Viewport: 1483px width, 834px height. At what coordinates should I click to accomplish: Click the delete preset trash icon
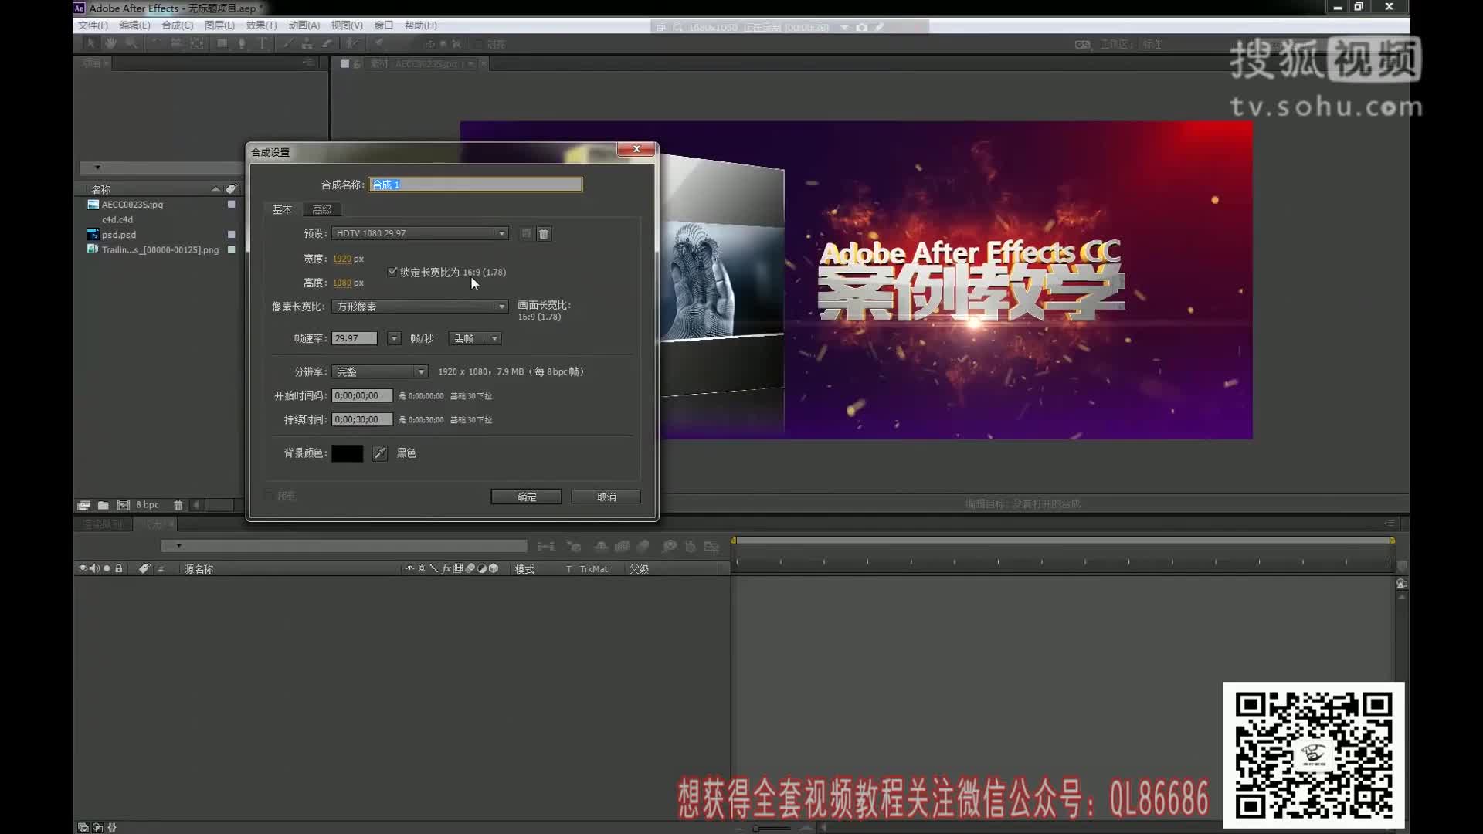pos(544,233)
